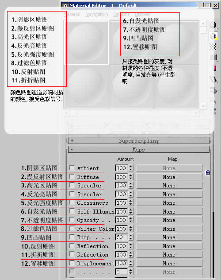
Task: Expand the SuperSampling rollout
Action: click(138, 141)
